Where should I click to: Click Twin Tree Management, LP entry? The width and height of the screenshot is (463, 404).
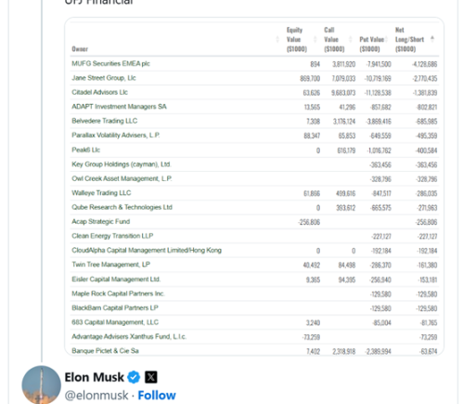pos(110,265)
